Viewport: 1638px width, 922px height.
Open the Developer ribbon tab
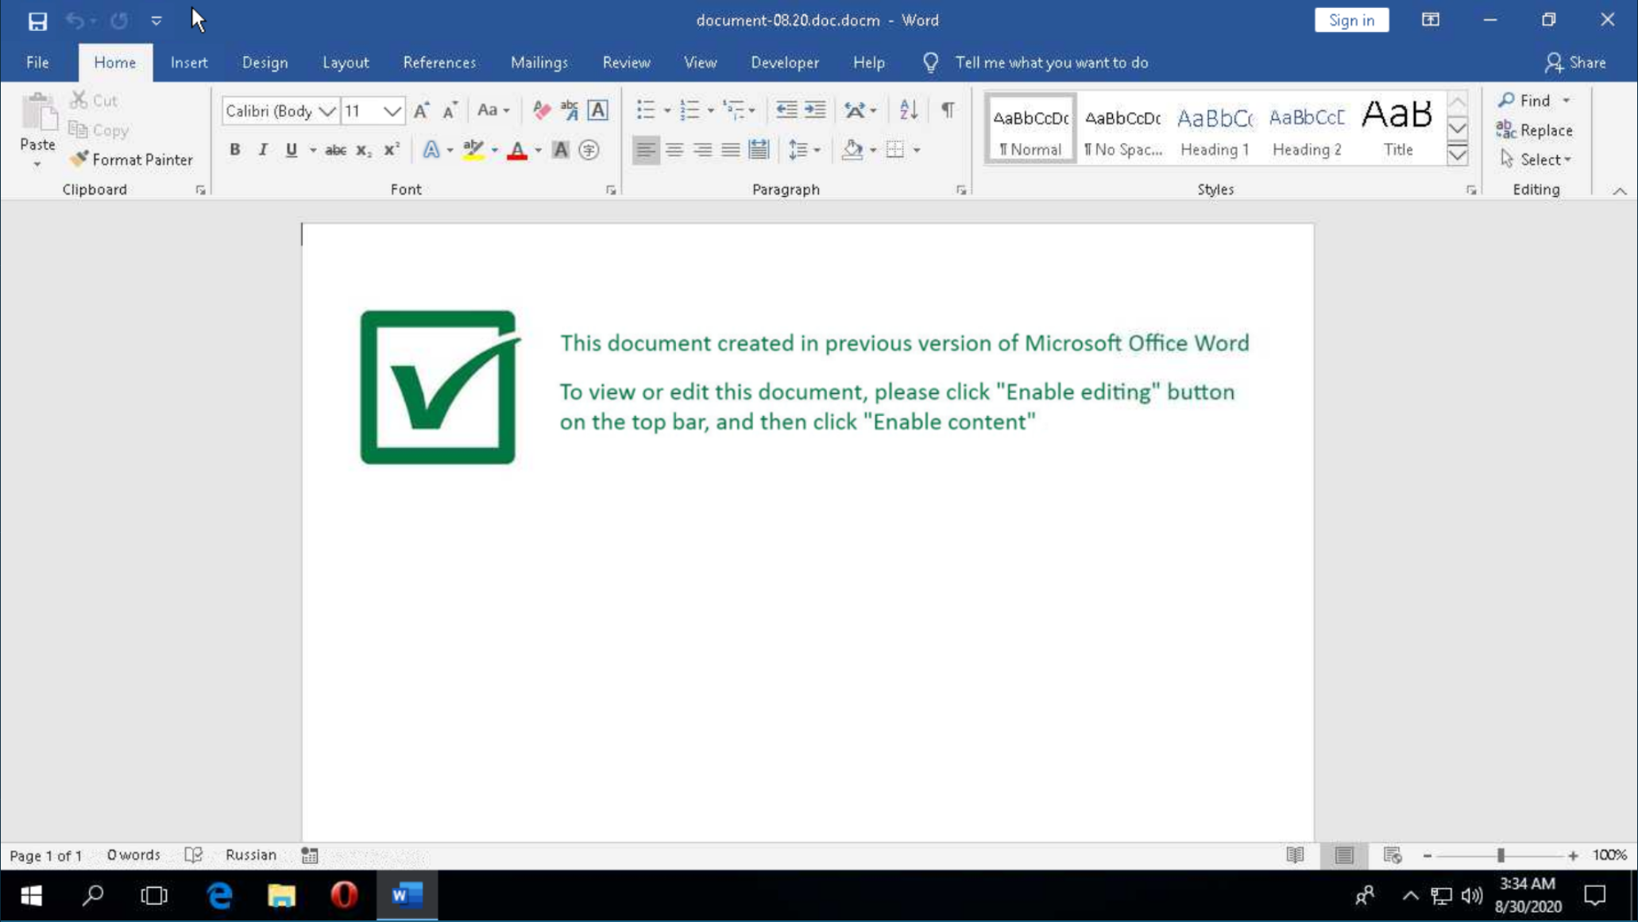pos(784,63)
